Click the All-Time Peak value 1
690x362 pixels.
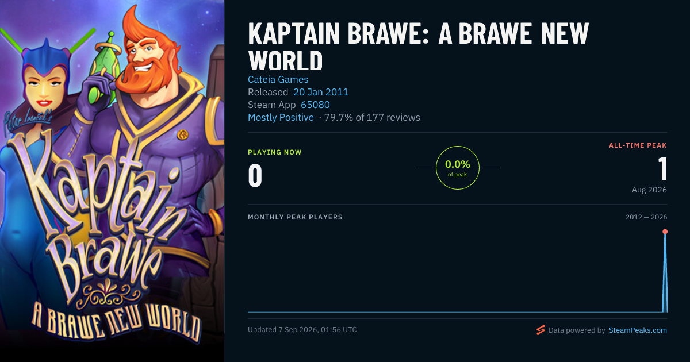coord(662,169)
